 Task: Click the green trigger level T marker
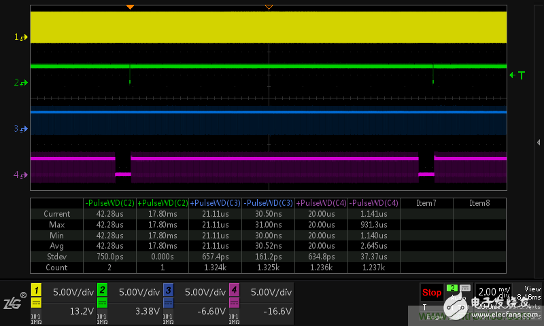coord(518,75)
